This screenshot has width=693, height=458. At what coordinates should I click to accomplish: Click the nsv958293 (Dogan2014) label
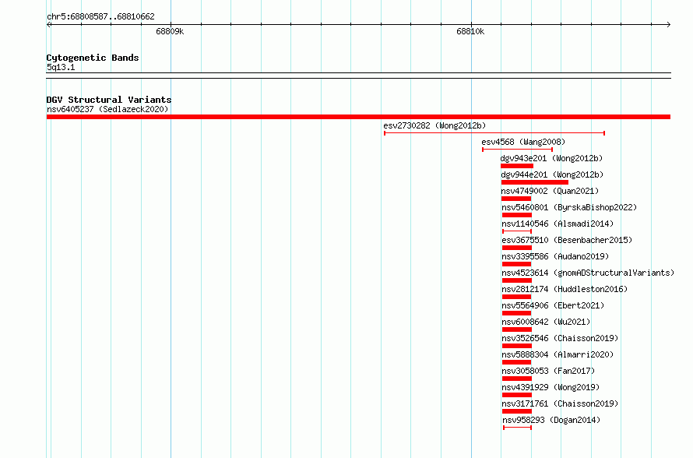coord(551,420)
